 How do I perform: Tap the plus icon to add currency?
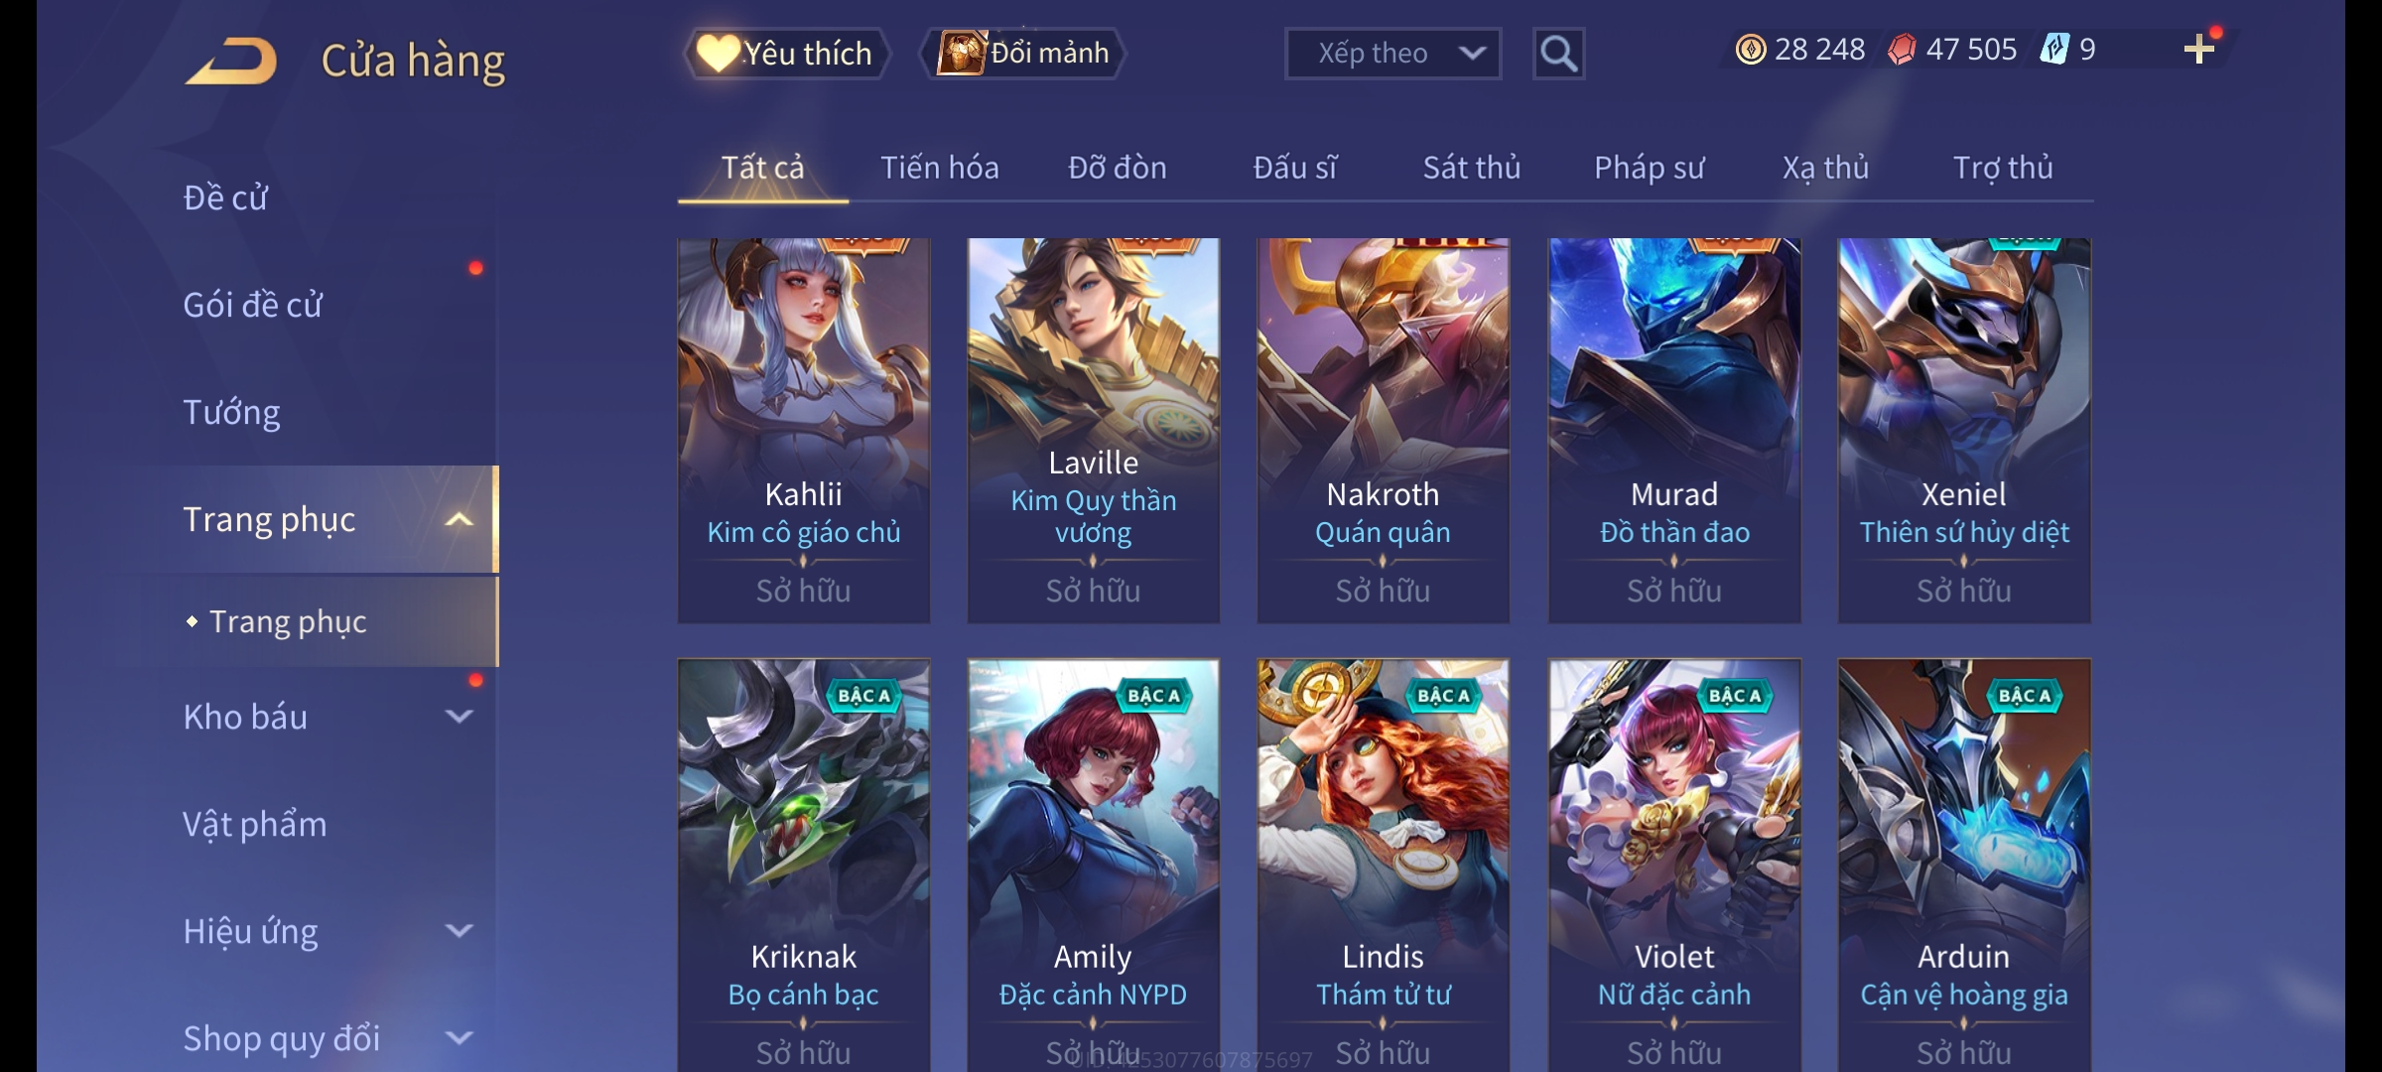tap(2198, 49)
